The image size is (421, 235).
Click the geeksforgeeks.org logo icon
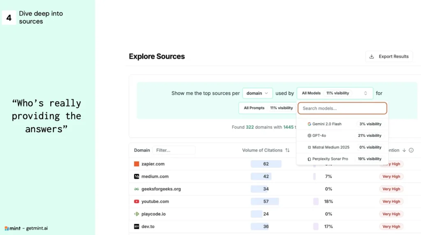point(136,189)
